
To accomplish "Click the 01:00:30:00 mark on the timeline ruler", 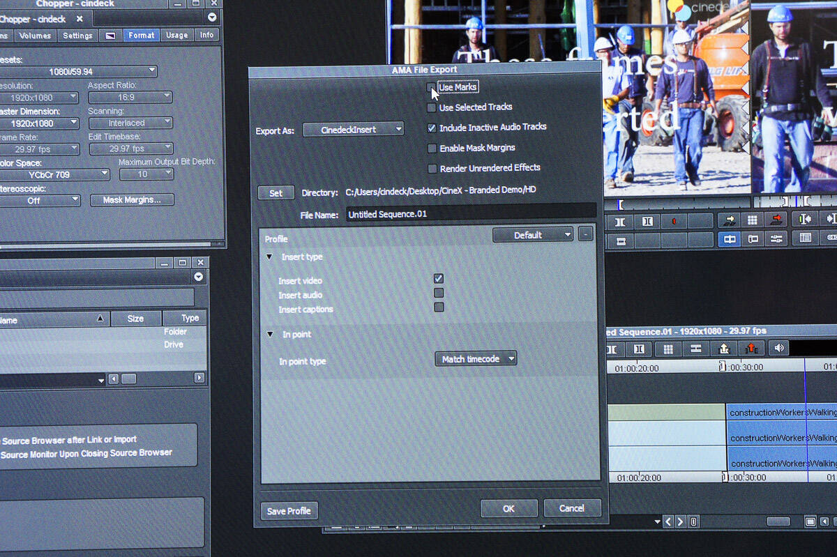I will (742, 367).
